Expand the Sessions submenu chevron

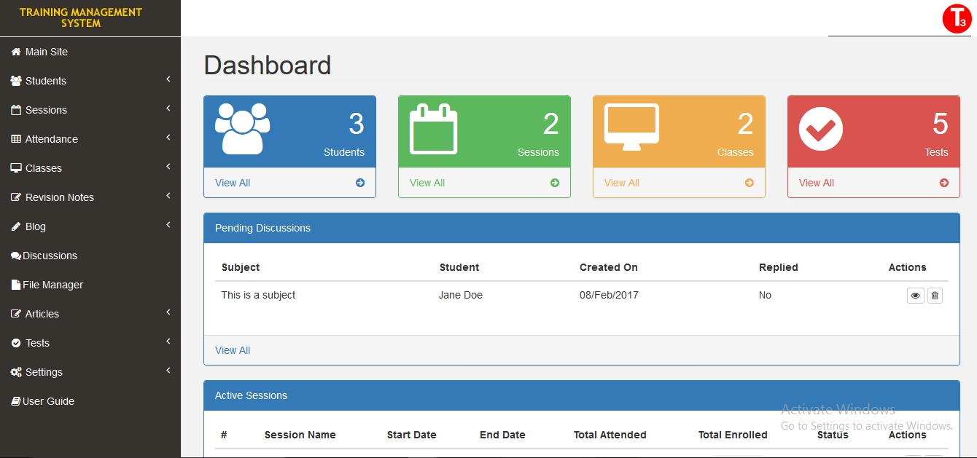point(168,108)
